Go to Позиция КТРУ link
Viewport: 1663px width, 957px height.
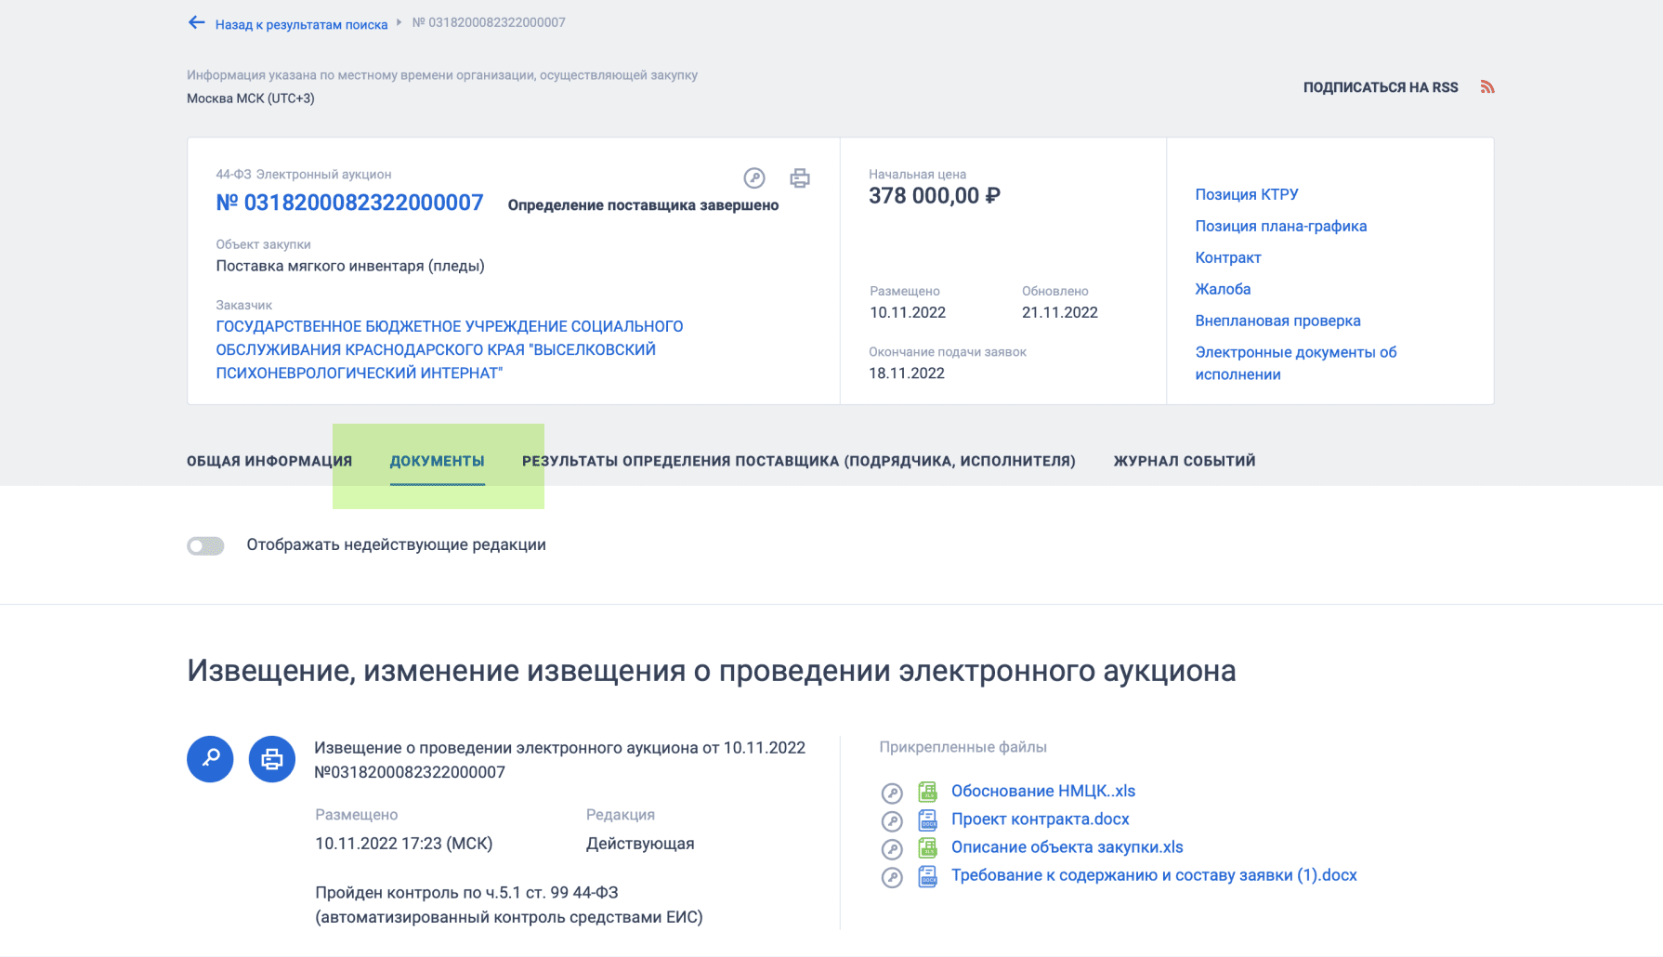[x=1246, y=194]
